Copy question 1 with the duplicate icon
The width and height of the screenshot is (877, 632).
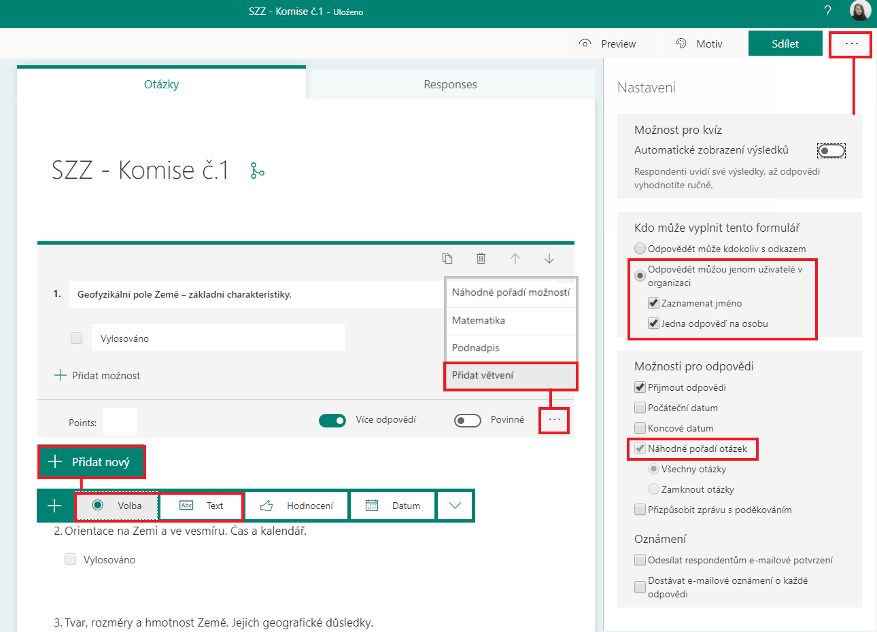click(447, 258)
